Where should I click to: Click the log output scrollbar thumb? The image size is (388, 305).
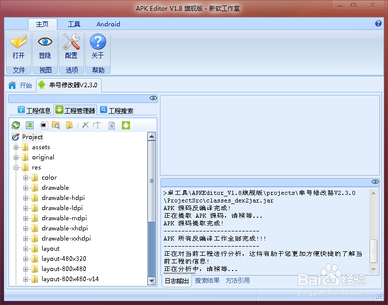tap(374, 251)
